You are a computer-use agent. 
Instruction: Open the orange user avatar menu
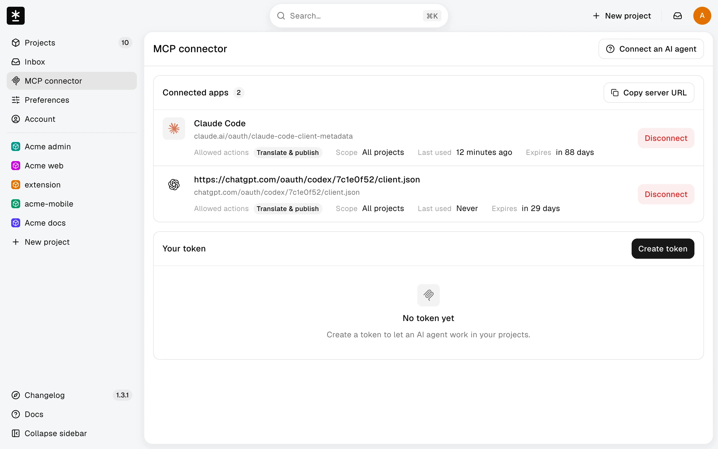[702, 16]
